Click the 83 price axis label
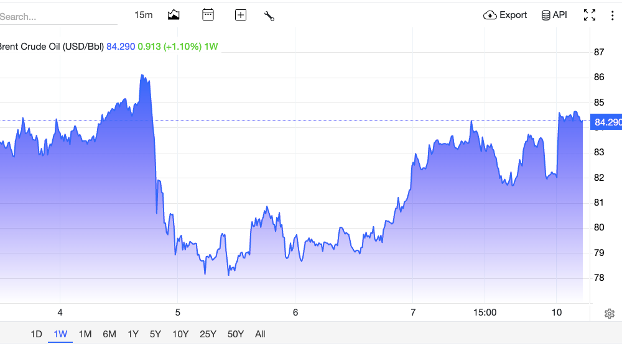622x346 pixels. 599,152
